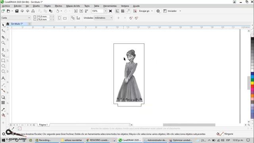
Task: Select the Ellipse tool
Action: point(3,66)
